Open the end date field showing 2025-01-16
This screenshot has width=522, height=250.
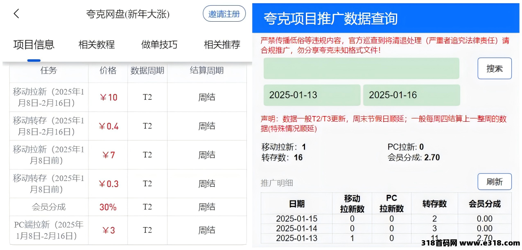coord(411,95)
